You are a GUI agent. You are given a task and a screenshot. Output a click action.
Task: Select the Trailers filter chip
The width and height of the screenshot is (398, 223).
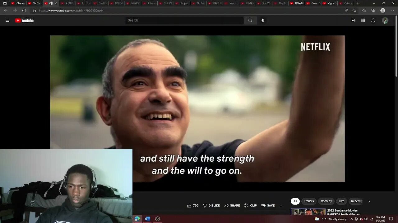point(309,201)
